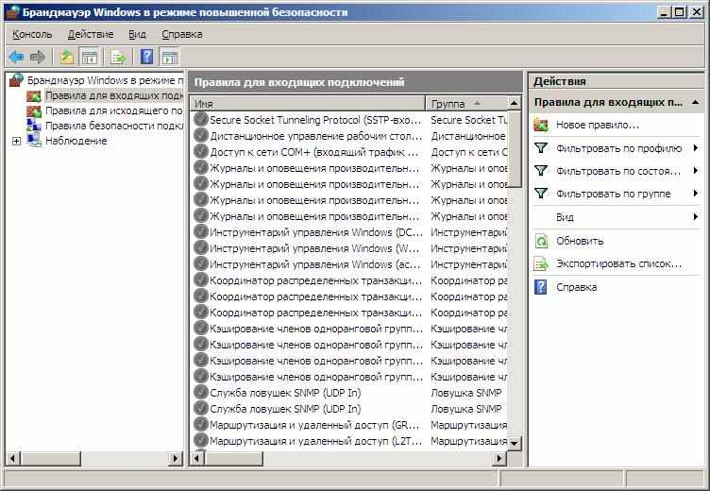Click the funnel icon of 'Фильтровать по группе'
Screen dimensions: 710x491
point(541,194)
